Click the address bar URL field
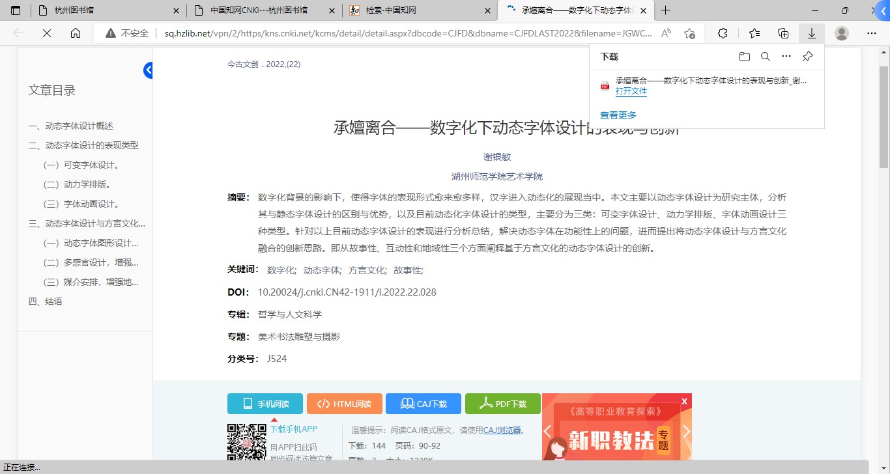890x474 pixels. (x=409, y=33)
